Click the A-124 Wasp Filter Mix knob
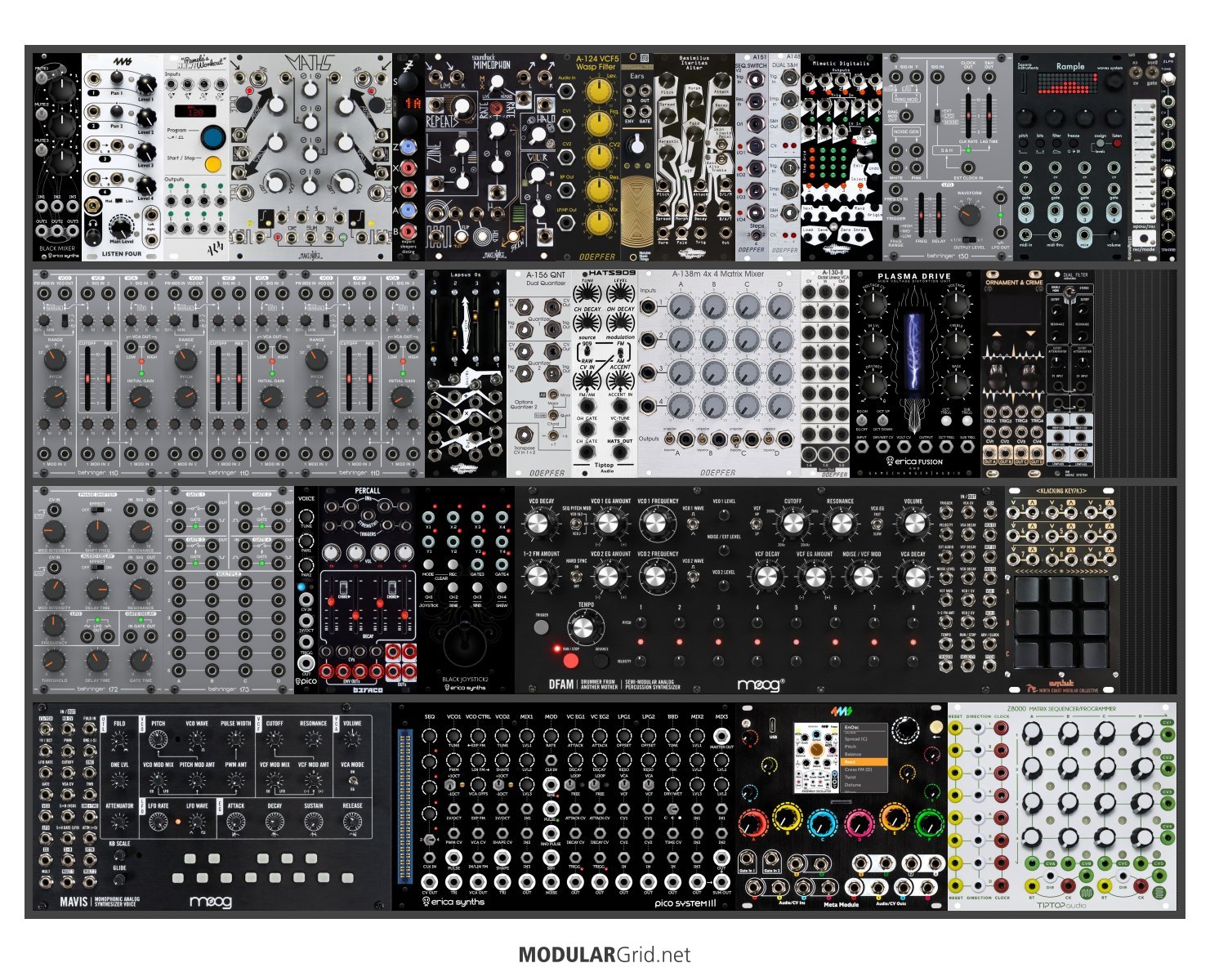 (601, 222)
